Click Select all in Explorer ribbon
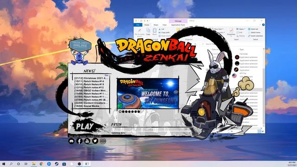Viewport: 297px width, 167px height. click(253, 29)
